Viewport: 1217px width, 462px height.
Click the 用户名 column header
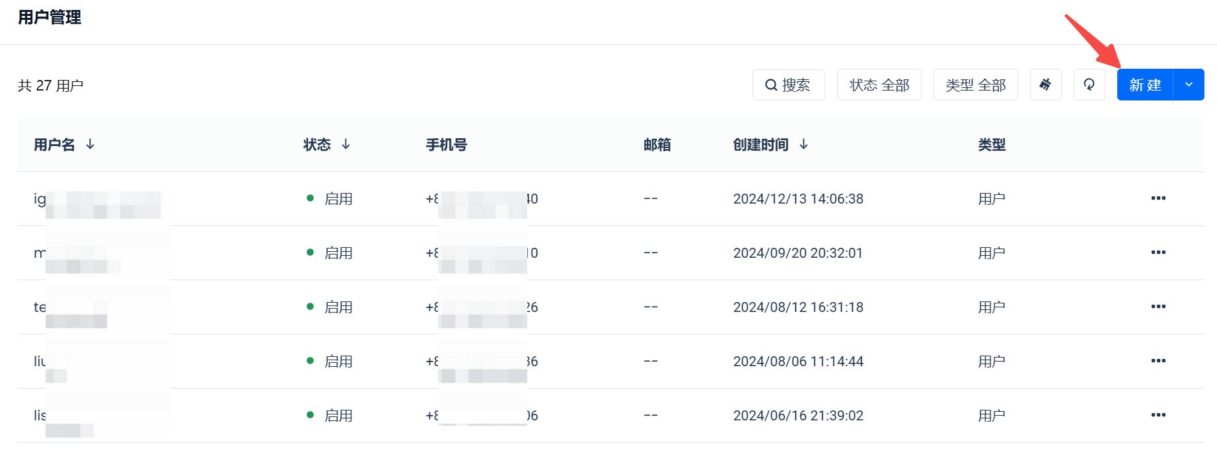(x=54, y=145)
